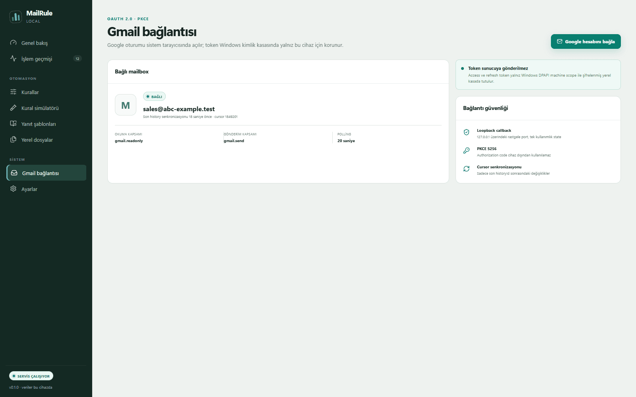The height and width of the screenshot is (397, 636).
Task: Click the İşlem geçmişi activity icon
Action: [x=13, y=59]
